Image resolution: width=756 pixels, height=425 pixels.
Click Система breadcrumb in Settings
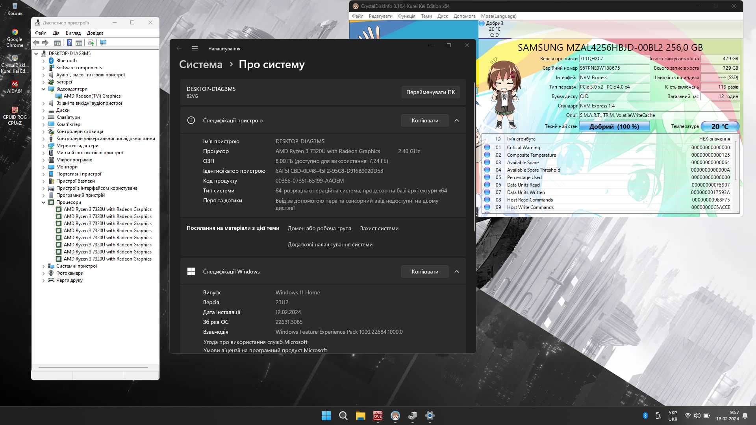pos(201,64)
